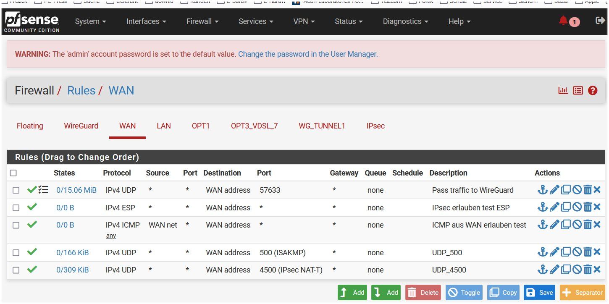
Task: Expand the Services dropdown menu
Action: [256, 21]
